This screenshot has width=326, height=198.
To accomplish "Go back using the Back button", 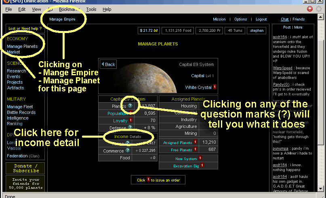I will click(x=108, y=64).
